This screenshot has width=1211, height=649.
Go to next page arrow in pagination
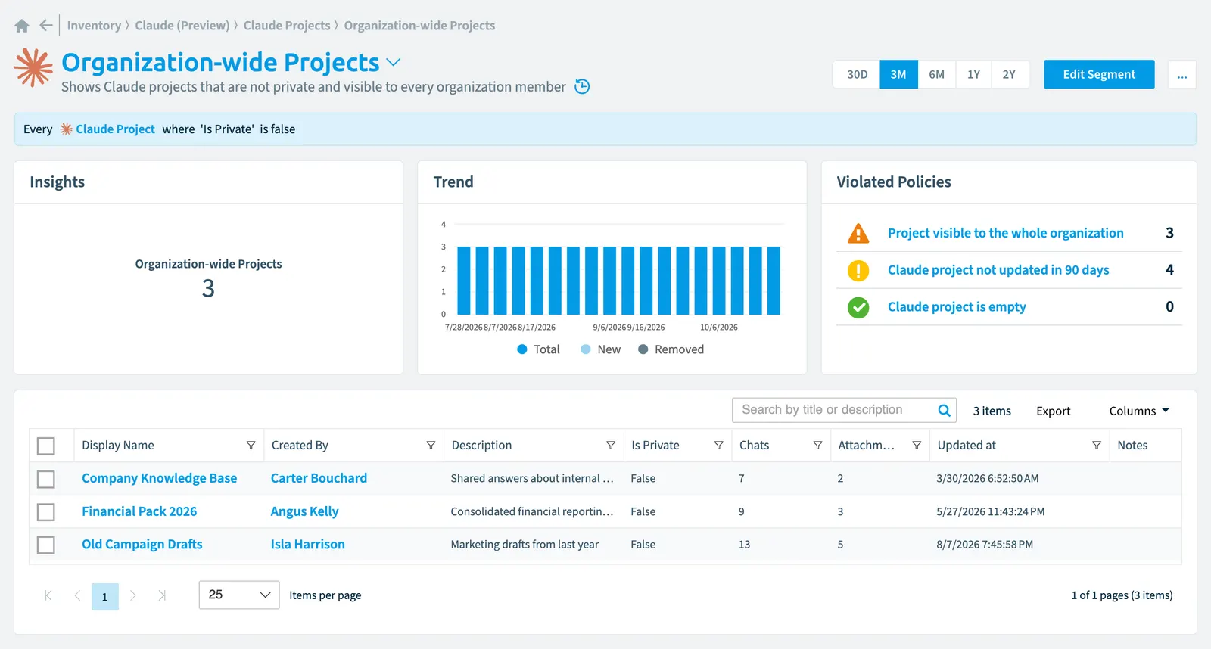(133, 595)
